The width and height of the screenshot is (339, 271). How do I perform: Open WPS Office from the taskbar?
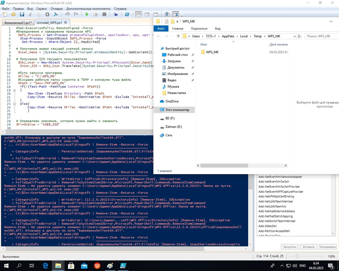tap(97, 266)
